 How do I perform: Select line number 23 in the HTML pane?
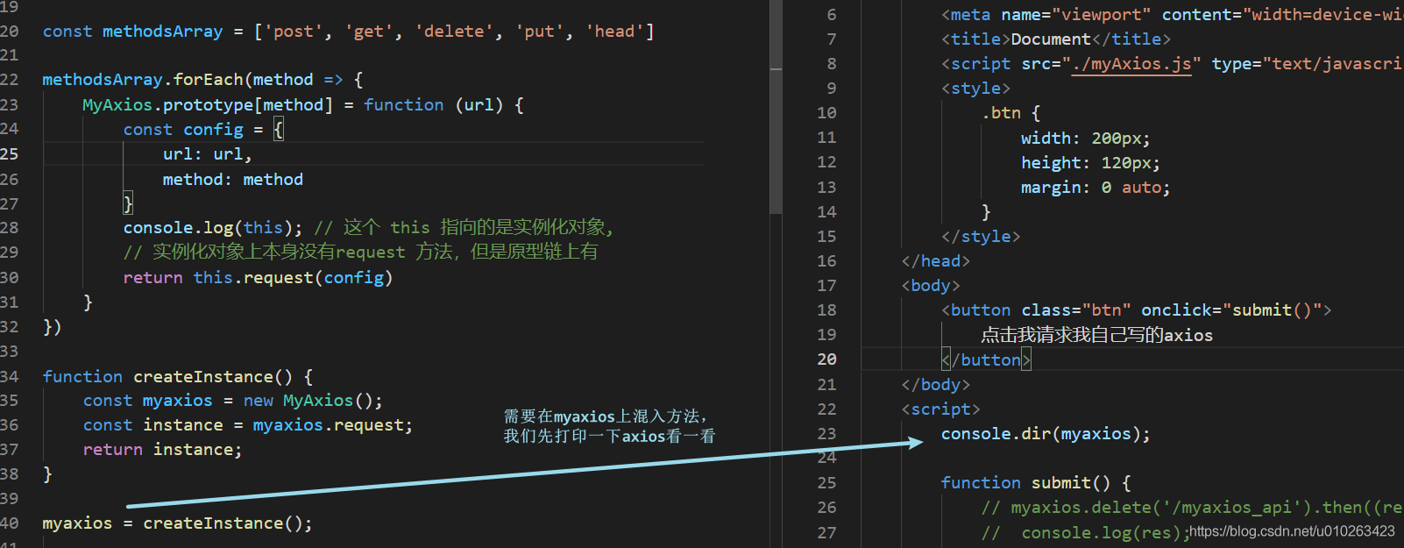[x=826, y=434]
